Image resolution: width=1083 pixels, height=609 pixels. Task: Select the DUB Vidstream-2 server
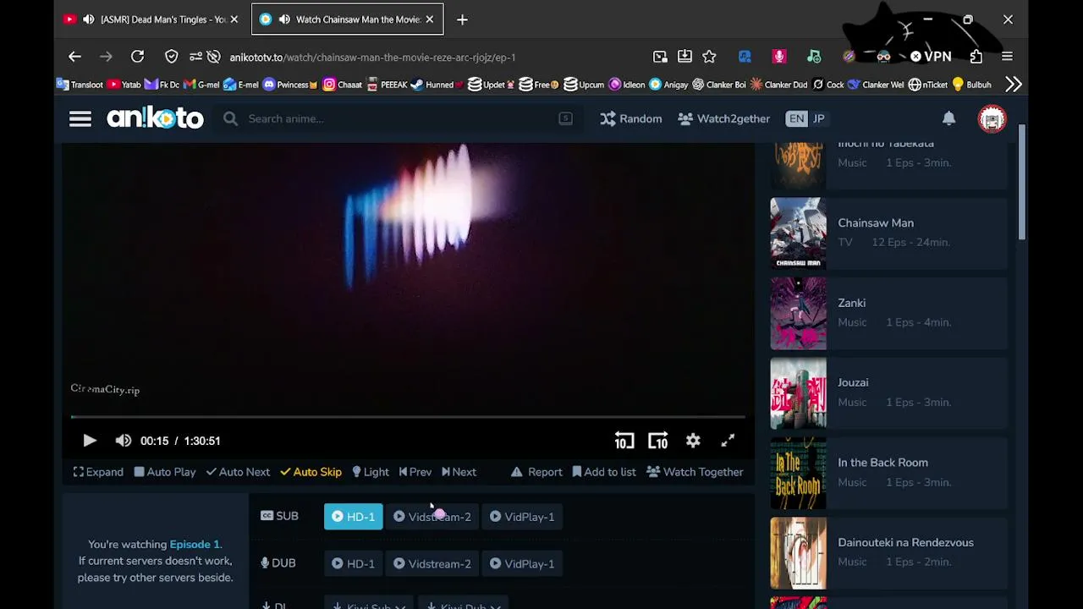pos(432,564)
